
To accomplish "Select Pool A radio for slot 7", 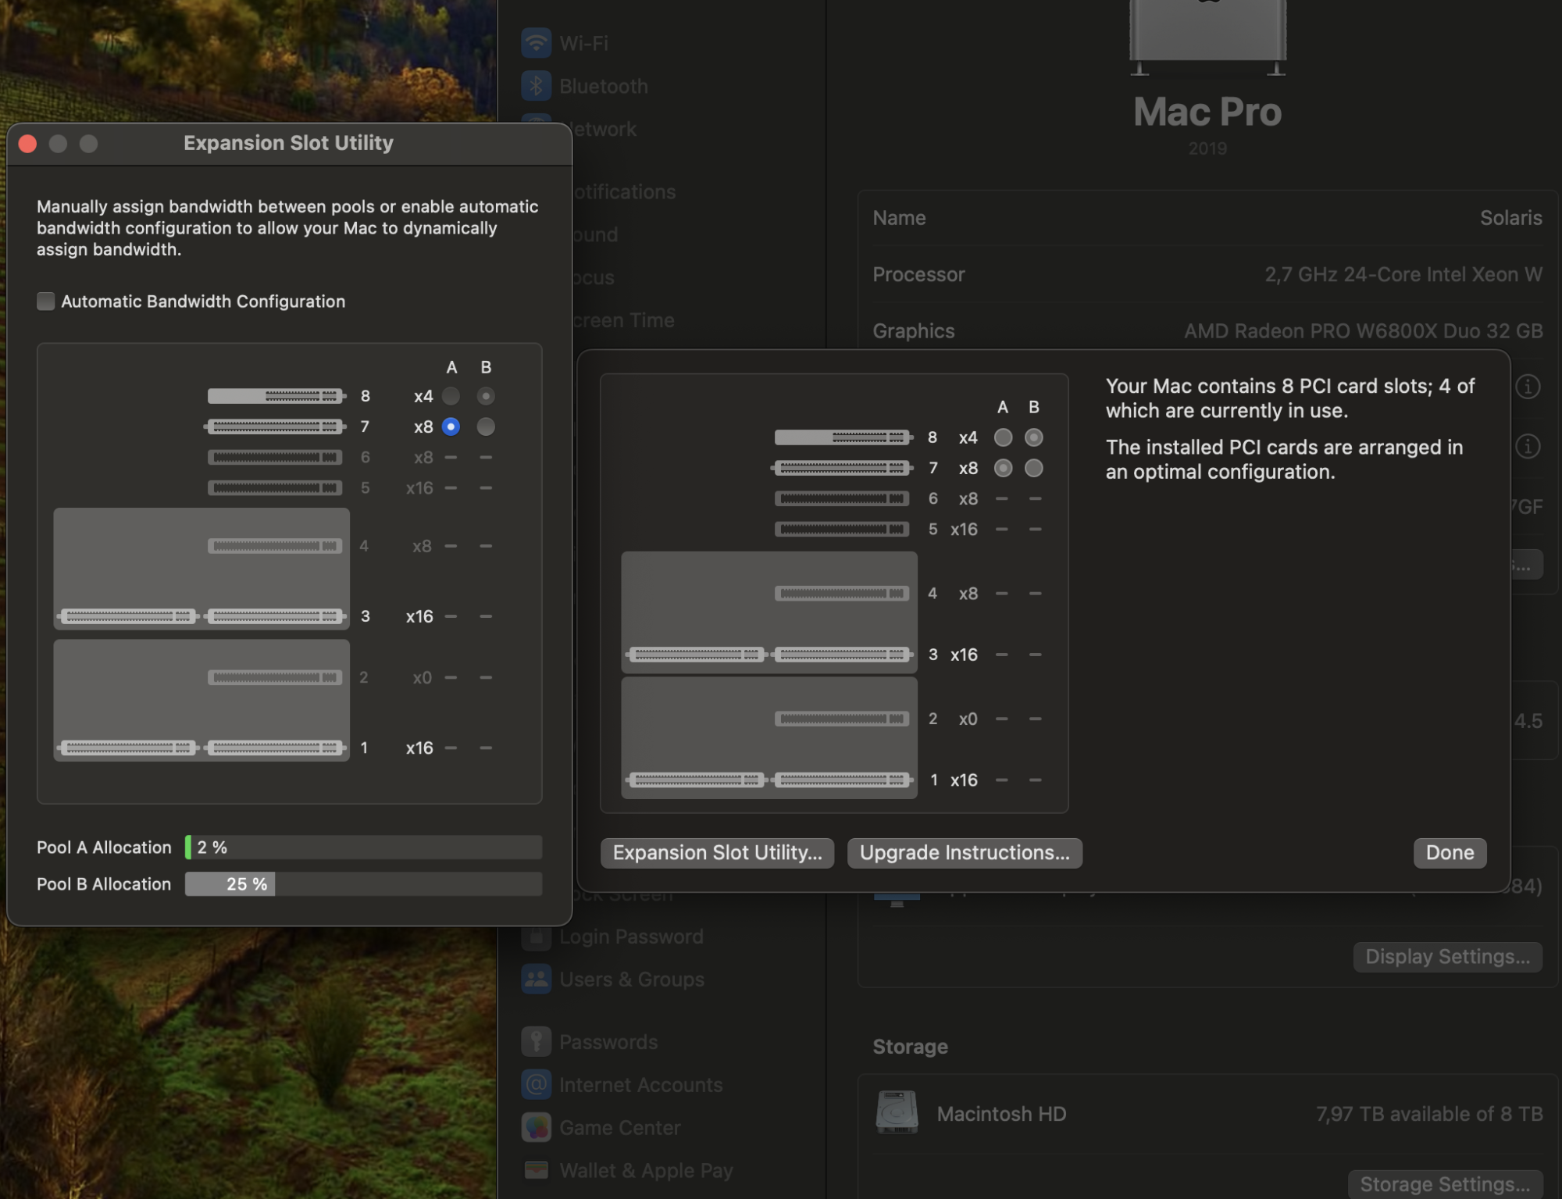I will [x=451, y=426].
